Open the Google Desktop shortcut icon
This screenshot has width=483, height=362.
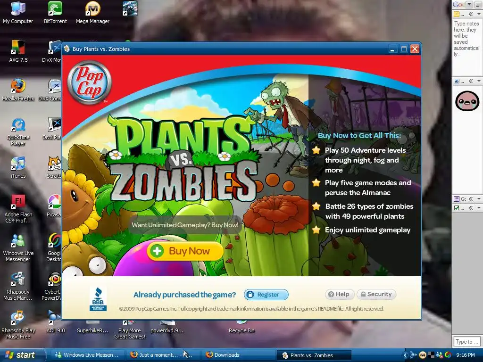[54, 248]
